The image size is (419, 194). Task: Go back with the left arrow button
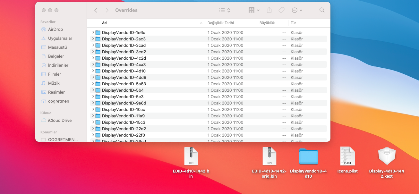[96, 10]
